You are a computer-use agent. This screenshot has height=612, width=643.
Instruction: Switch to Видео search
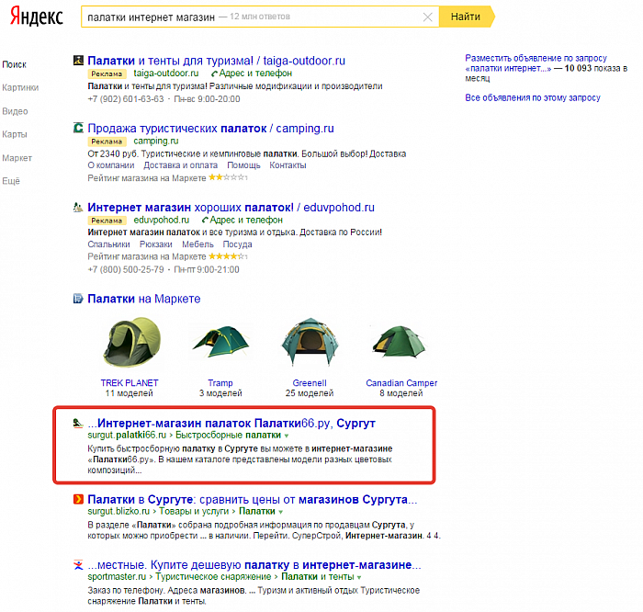[16, 111]
